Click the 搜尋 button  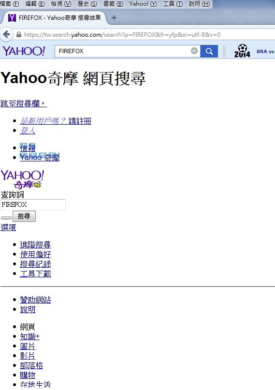coord(24,216)
